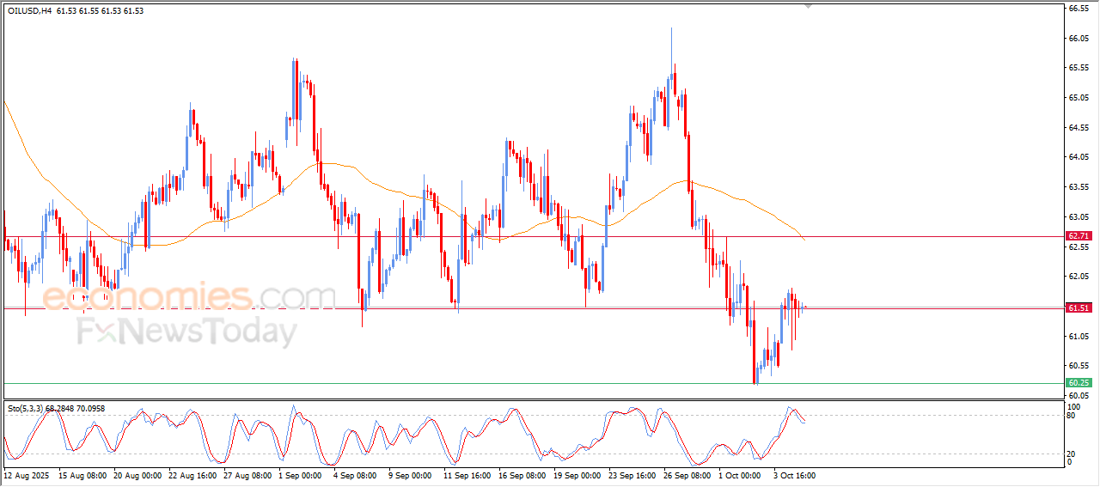Select the green 60.25 price tag
Image resolution: width=1100 pixels, height=487 pixels.
[1078, 383]
